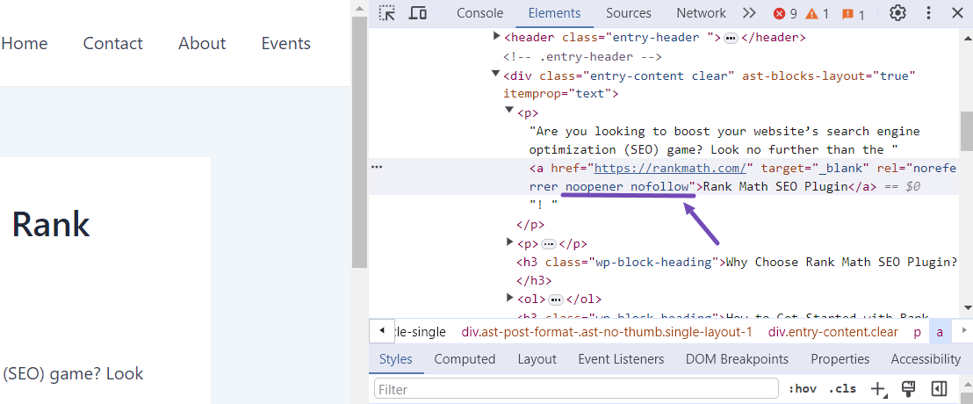Select the Elements tab

(554, 13)
